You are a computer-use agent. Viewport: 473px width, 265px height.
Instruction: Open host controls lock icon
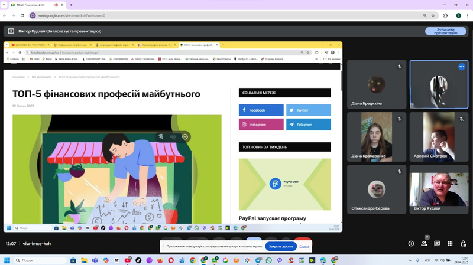464,244
